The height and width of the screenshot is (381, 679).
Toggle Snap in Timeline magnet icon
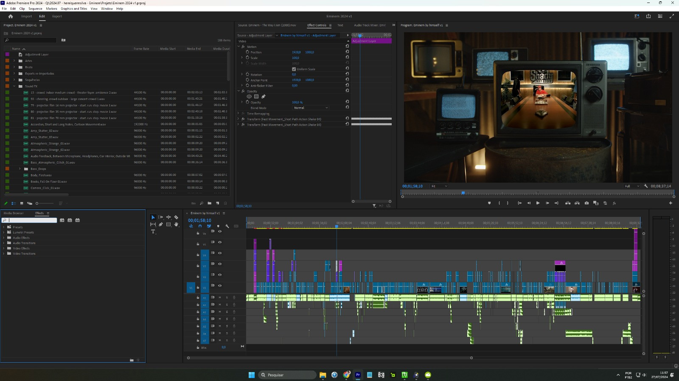point(200,226)
